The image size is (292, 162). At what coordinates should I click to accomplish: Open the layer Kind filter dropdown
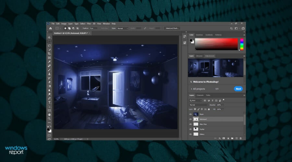196,100
